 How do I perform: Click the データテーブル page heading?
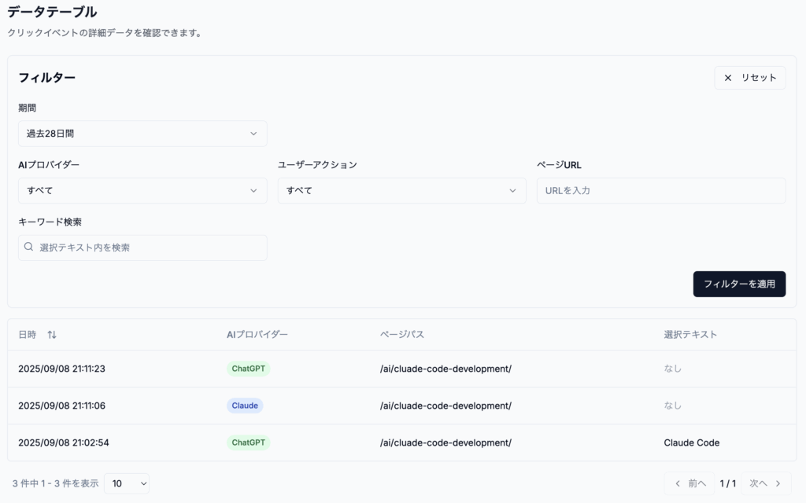[x=52, y=12]
